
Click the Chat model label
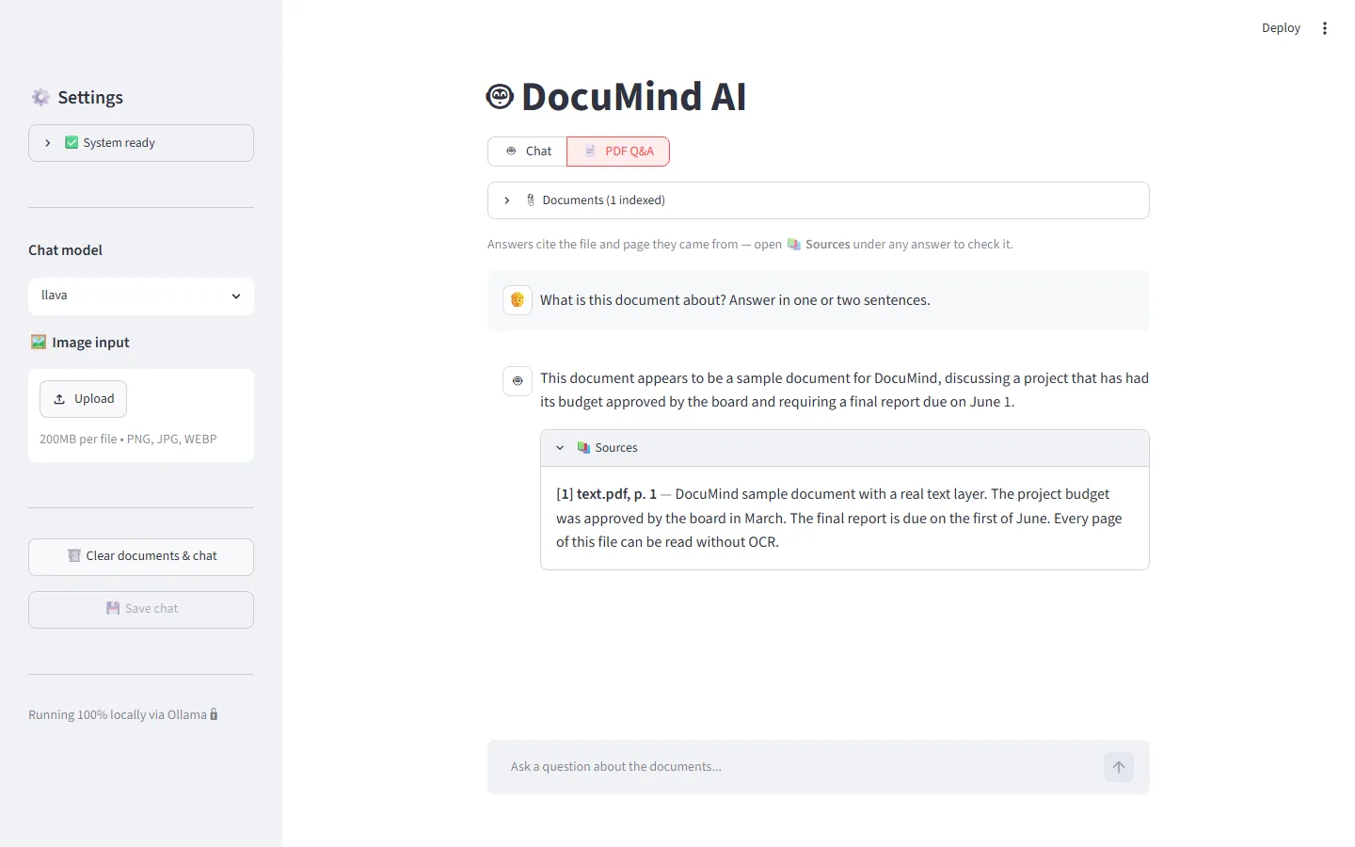(x=65, y=250)
